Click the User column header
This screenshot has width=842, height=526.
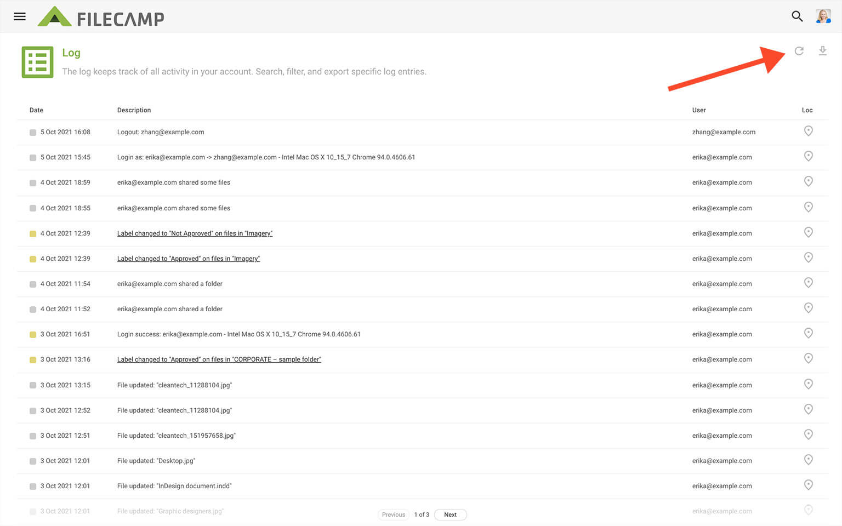pos(699,110)
